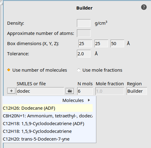Choose Ammonium, tetraethyl- suggestion
151x148 pixels.
tap(48, 116)
